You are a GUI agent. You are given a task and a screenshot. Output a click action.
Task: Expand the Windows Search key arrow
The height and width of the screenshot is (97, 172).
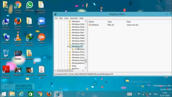click(67, 60)
